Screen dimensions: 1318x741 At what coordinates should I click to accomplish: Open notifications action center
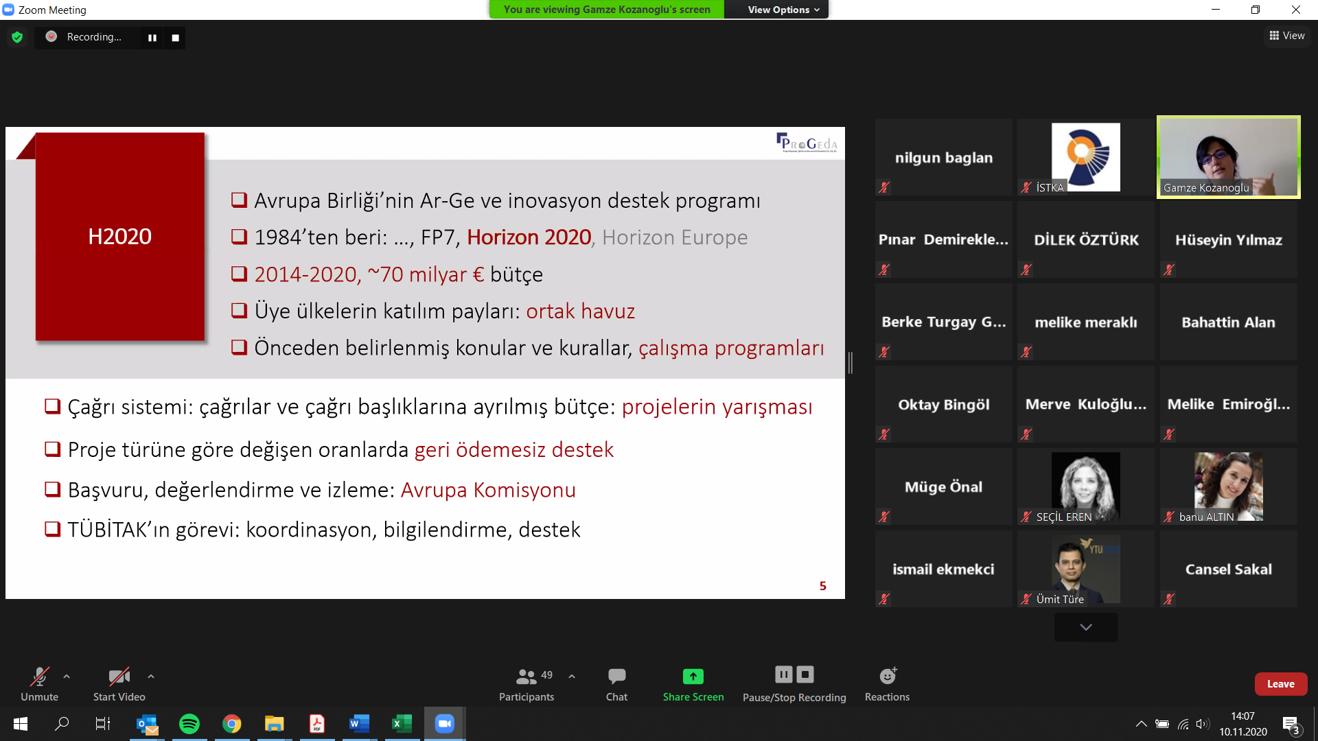tap(1291, 725)
